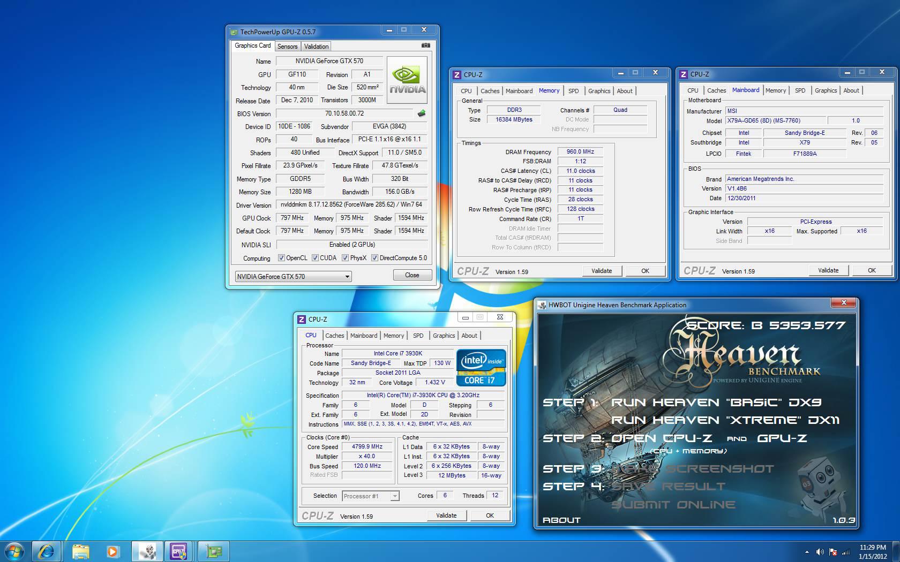Click the network signal tray icon
Viewport: 900px width, 562px height.
[x=846, y=552]
